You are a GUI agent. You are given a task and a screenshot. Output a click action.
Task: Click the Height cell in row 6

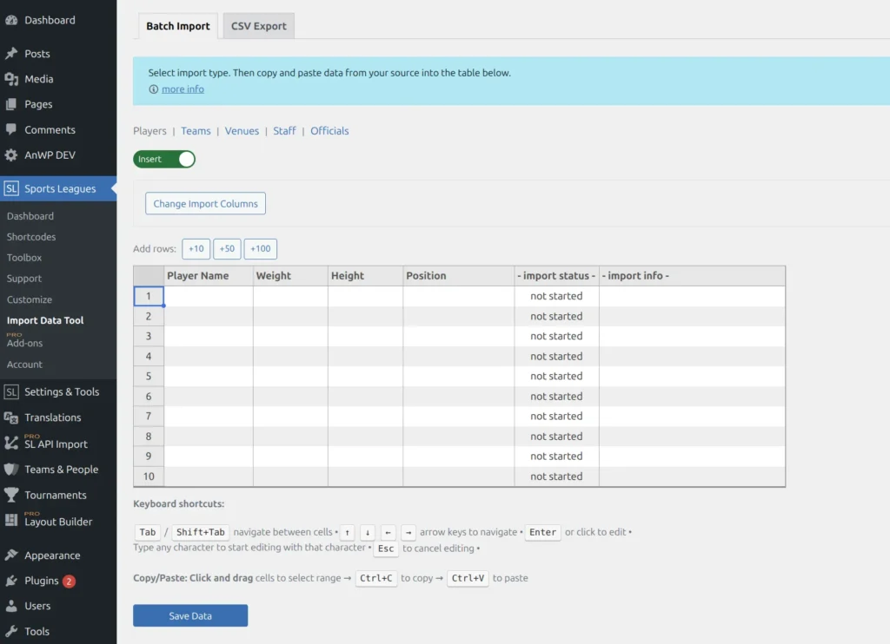point(366,397)
